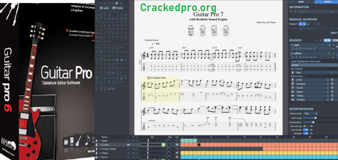Activate multi-voice editing icon beside voice 4

(x=117, y=3)
